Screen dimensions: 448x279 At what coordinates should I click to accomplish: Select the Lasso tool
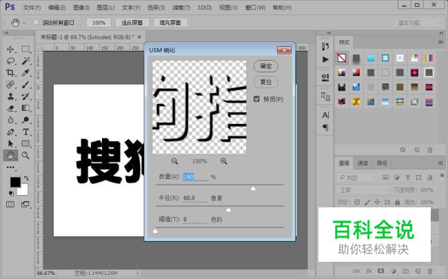[10, 61]
